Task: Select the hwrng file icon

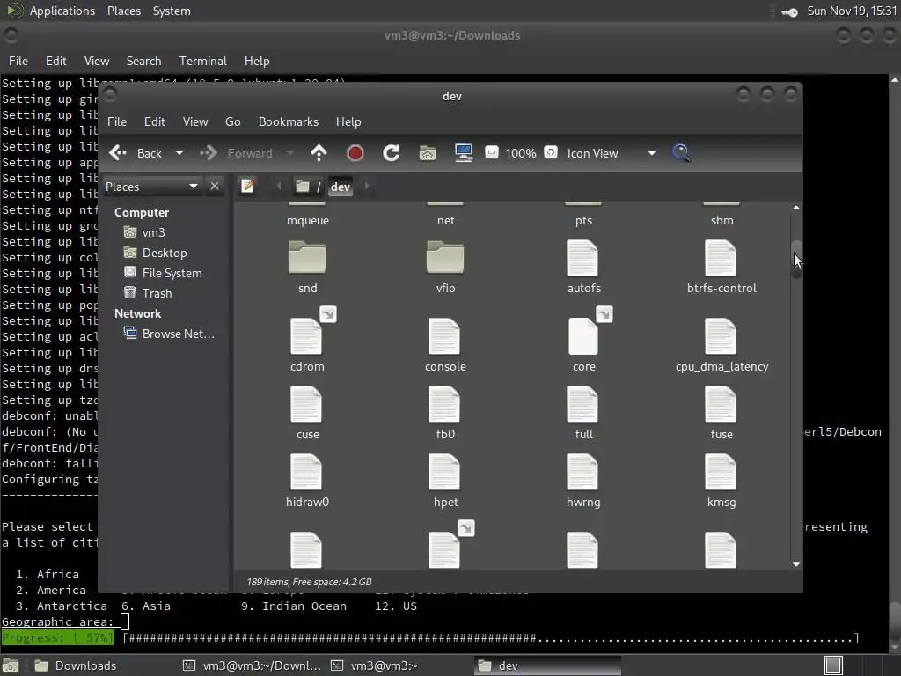Action: click(x=582, y=472)
